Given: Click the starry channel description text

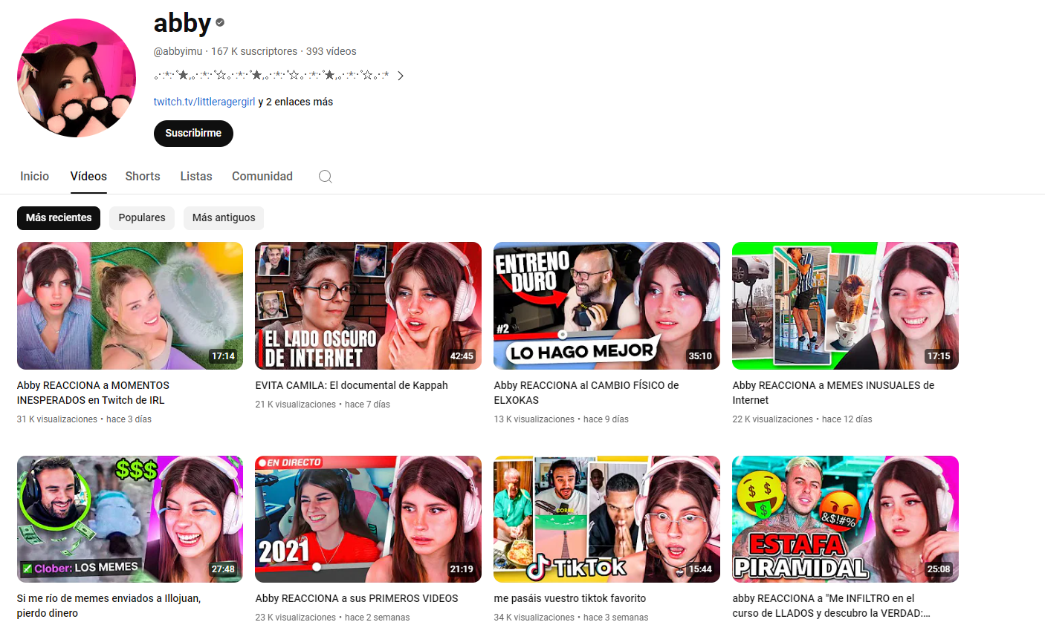Looking at the screenshot, I should click(272, 75).
